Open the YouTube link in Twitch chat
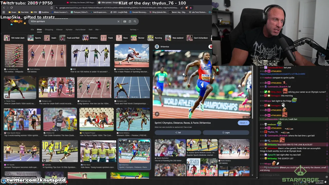 click(282, 74)
